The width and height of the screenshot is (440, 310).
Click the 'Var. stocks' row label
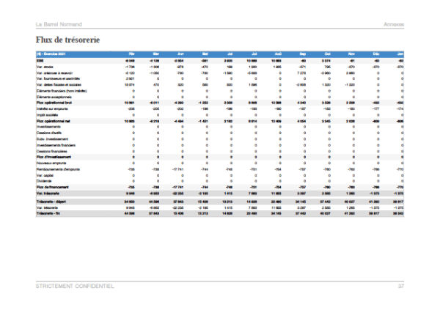pyautogui.click(x=45, y=67)
